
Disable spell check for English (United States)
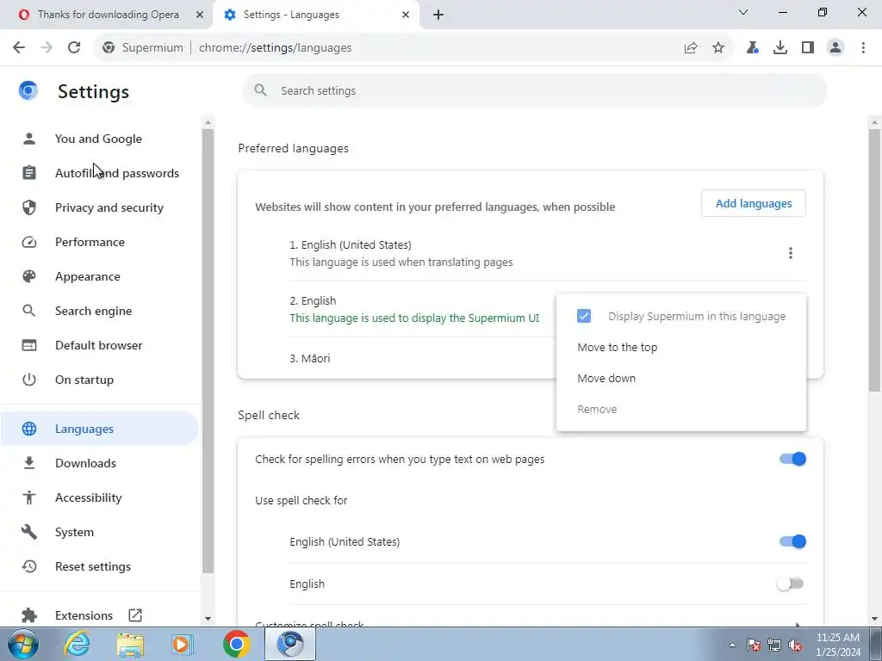click(x=792, y=542)
